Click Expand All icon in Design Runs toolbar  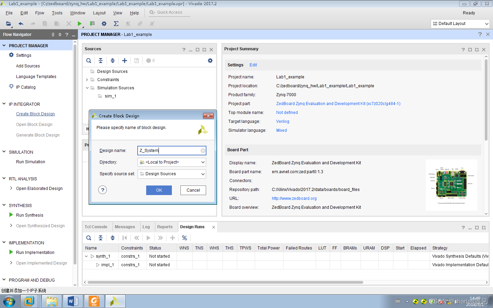[x=113, y=238]
